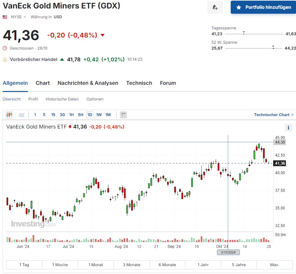Open the Forum tab

pos(168,83)
